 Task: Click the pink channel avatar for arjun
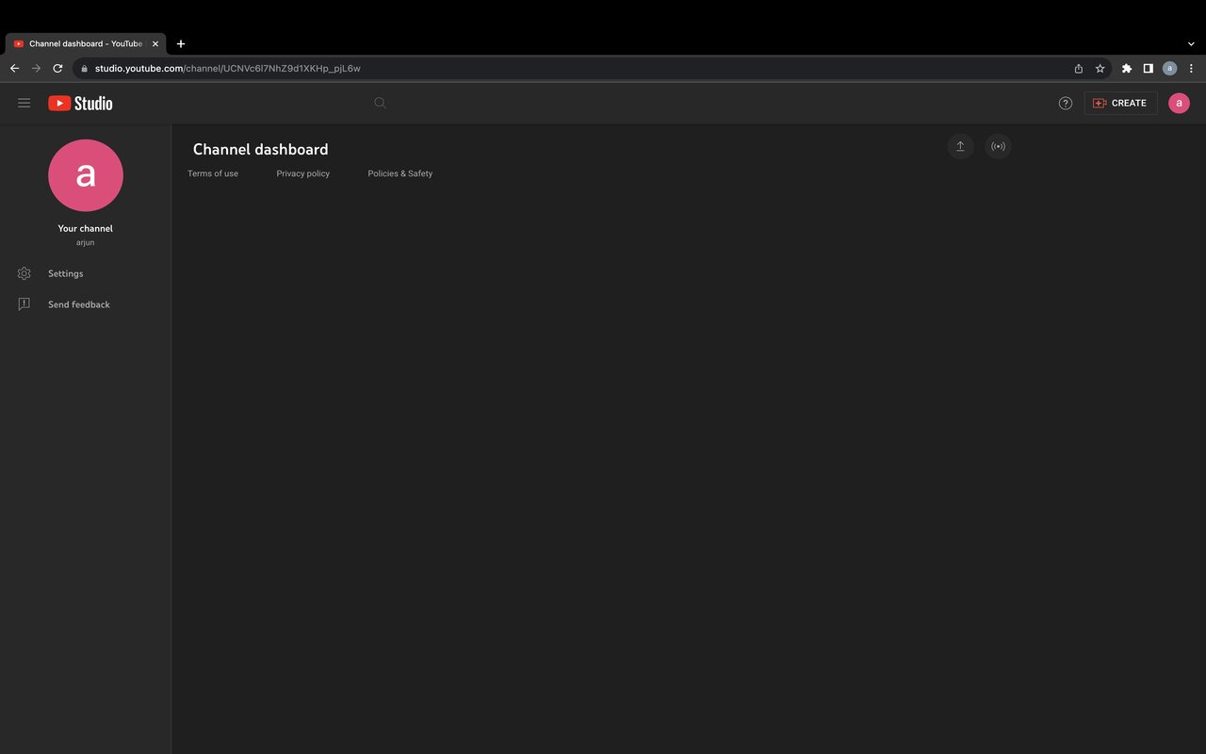(86, 175)
